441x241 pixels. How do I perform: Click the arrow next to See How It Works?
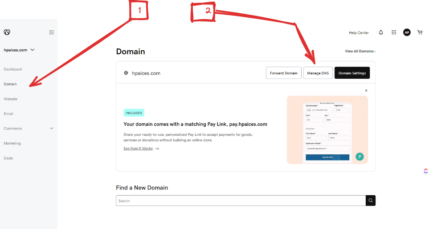pyautogui.click(x=157, y=149)
